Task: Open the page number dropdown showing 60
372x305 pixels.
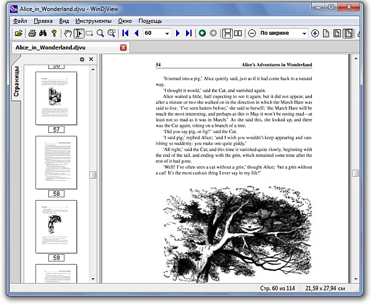Action: (167, 33)
